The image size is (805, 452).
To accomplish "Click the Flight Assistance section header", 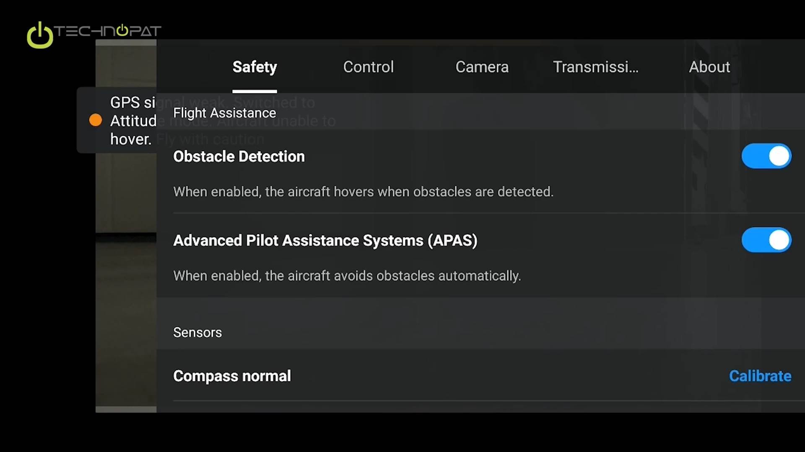I will pos(224,113).
